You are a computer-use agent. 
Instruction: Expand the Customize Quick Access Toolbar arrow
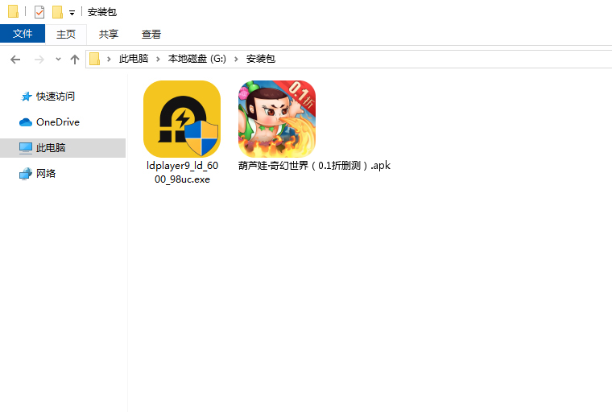[72, 13]
